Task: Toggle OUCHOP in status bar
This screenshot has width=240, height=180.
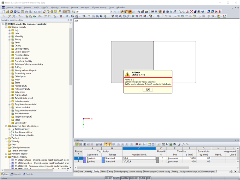Action: [134, 178]
